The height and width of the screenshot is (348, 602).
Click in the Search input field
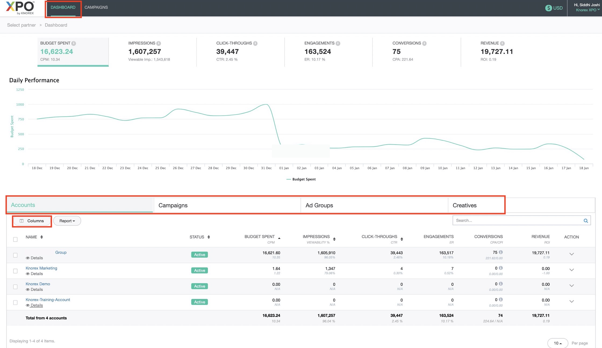(517, 220)
